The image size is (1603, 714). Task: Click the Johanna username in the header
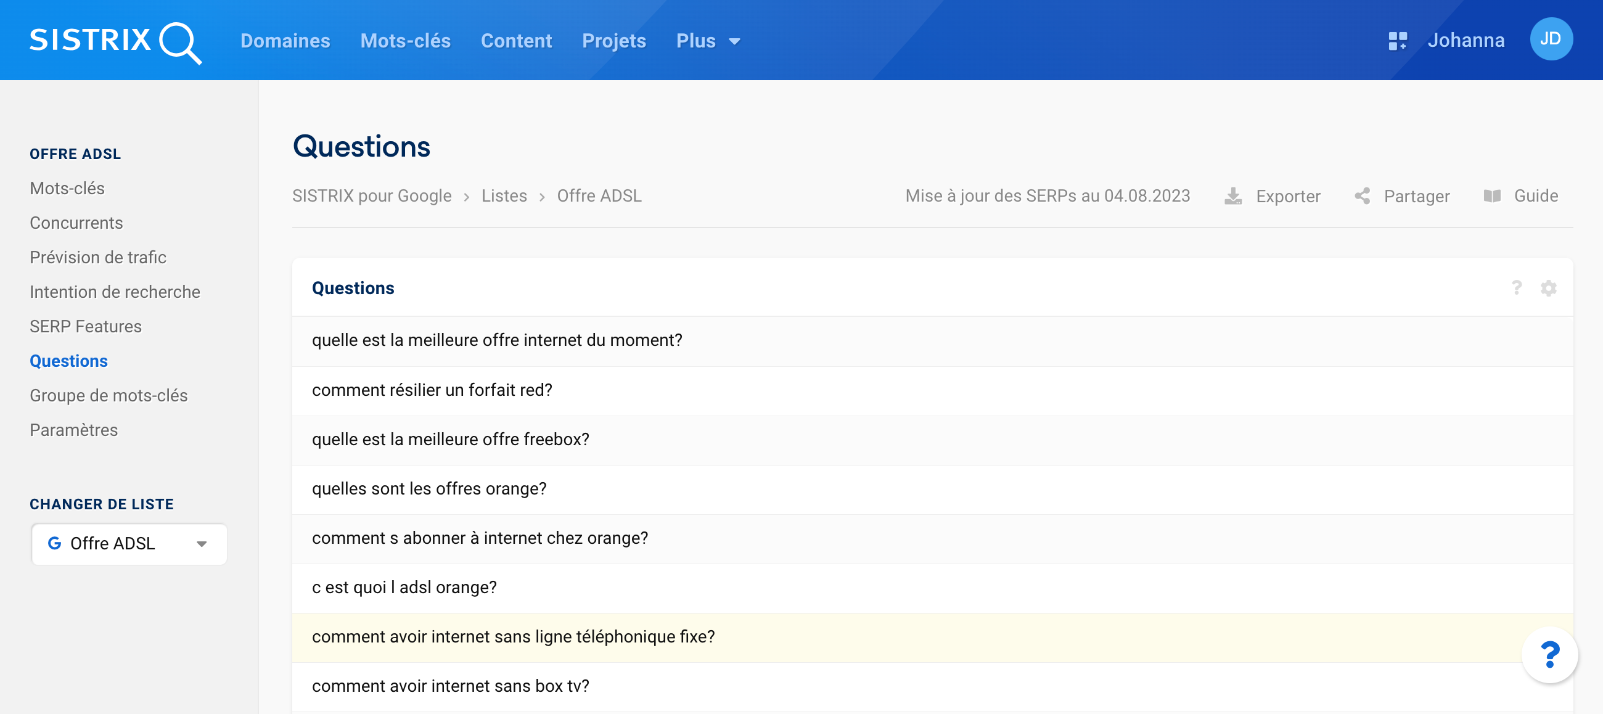coord(1466,41)
